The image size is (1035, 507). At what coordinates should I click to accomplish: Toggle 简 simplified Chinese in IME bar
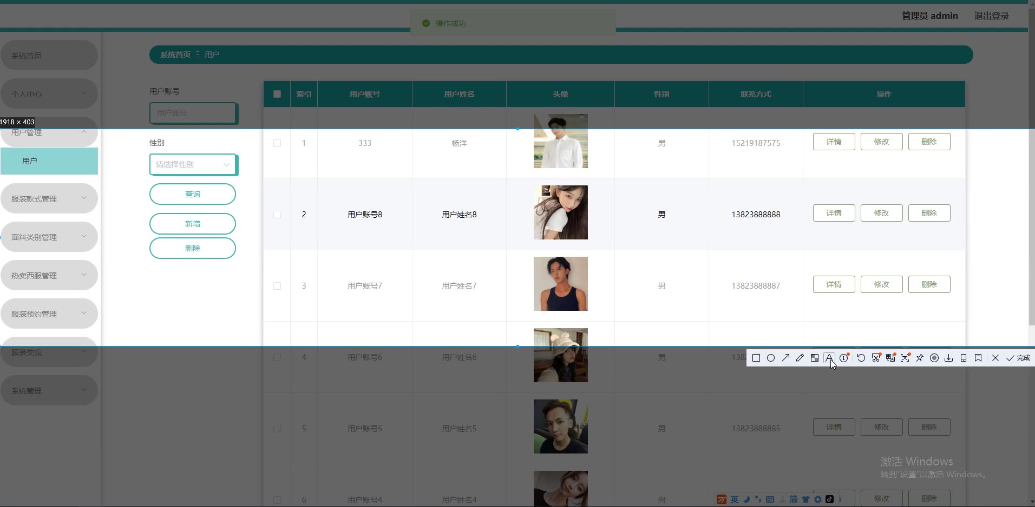(x=794, y=499)
